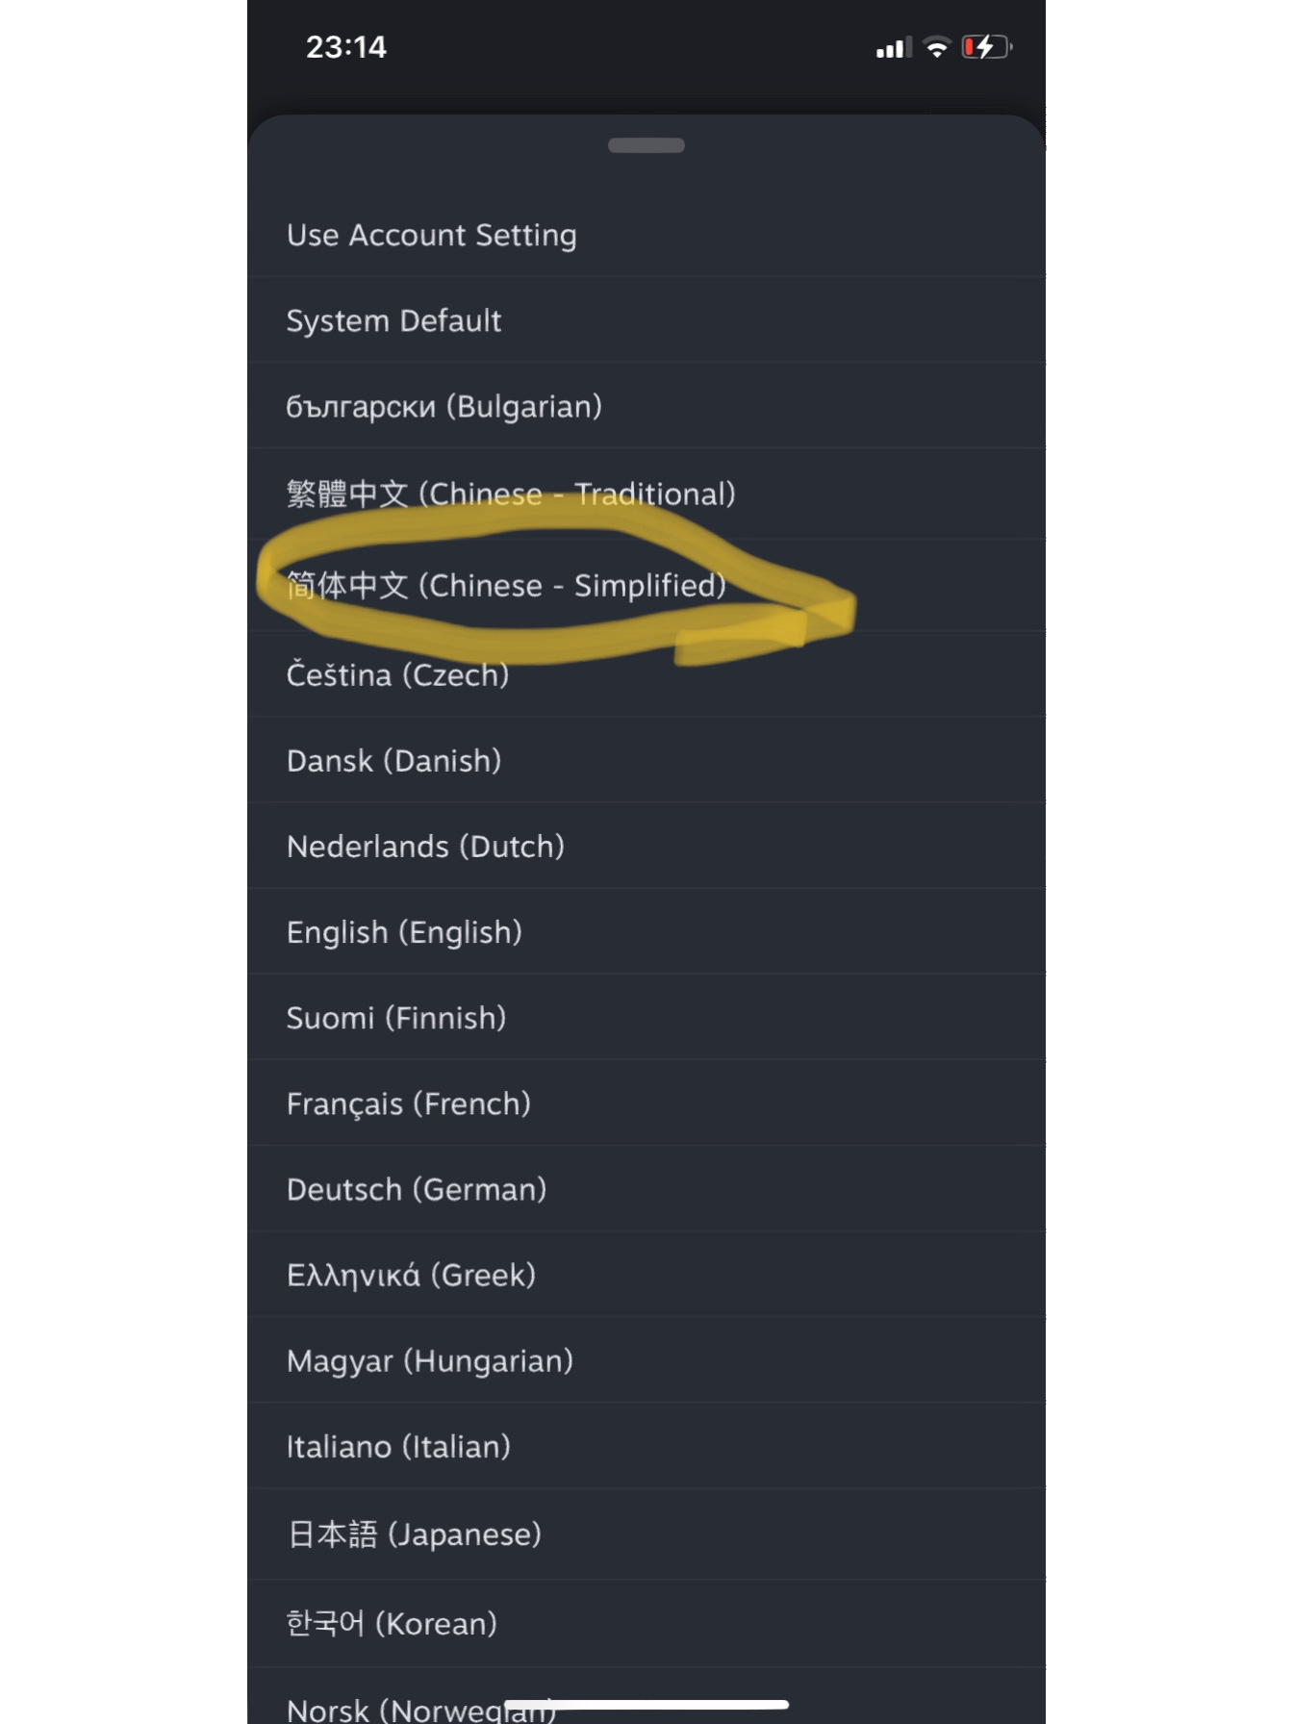Select Use Account Setting option
The height and width of the screenshot is (1724, 1293).
pos(646,235)
